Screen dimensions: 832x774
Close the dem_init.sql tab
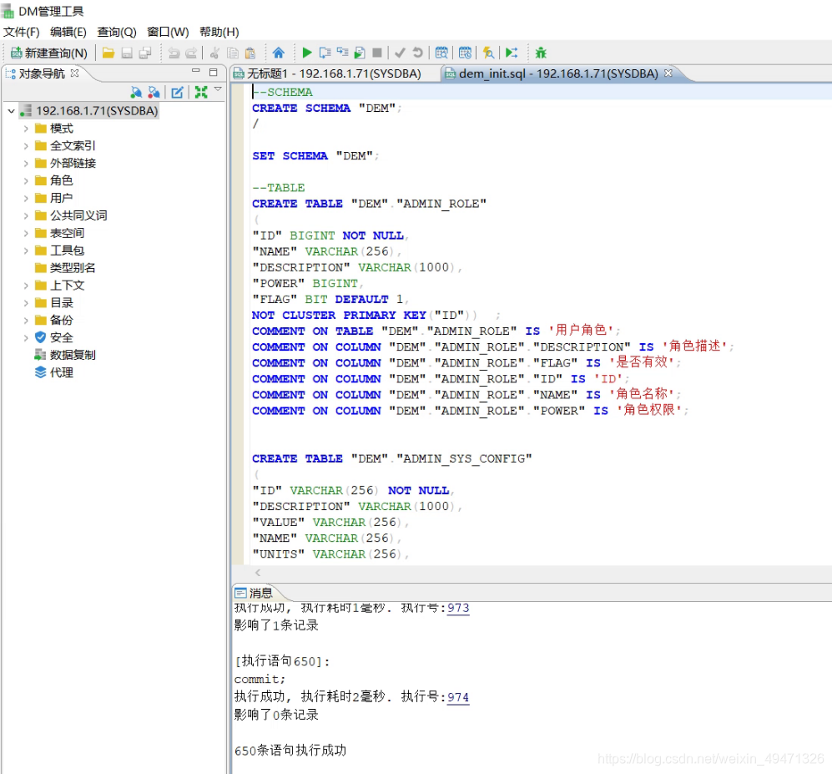point(668,73)
